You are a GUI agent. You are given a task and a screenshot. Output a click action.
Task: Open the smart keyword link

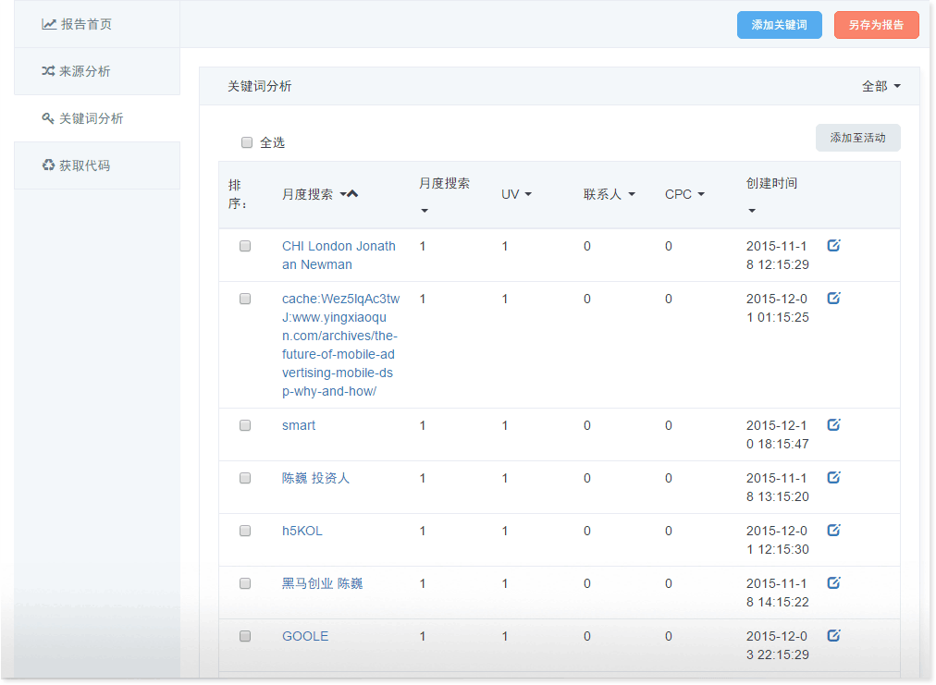[x=299, y=425]
